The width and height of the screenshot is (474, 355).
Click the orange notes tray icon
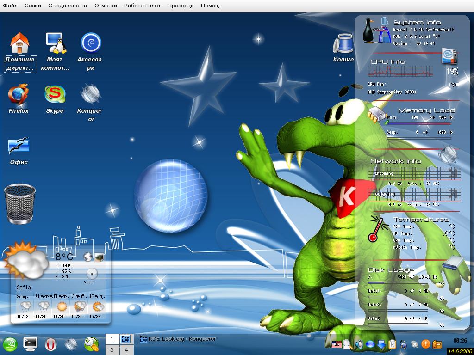(x=437, y=344)
